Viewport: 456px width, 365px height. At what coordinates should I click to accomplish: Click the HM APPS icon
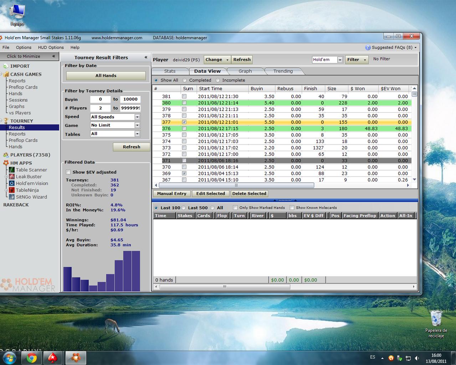pyautogui.click(x=6, y=163)
